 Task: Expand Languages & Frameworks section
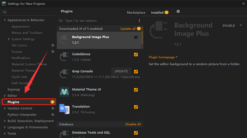5,127
